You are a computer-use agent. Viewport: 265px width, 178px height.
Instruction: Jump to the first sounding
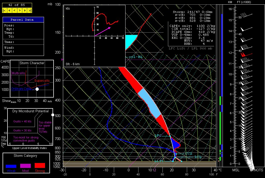coord(4,10)
